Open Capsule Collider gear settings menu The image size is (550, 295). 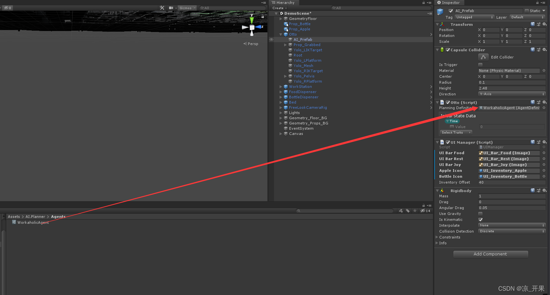tap(544, 50)
